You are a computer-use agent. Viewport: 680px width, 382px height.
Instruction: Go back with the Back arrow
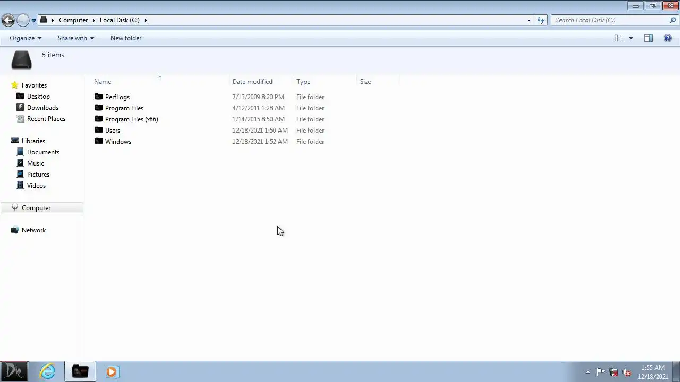pos(8,20)
